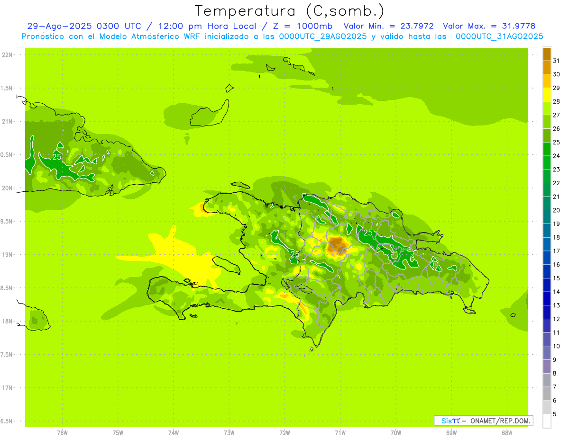Click the dark orange legend swatch above 31
This screenshot has width=569, height=439.
pos(547,54)
